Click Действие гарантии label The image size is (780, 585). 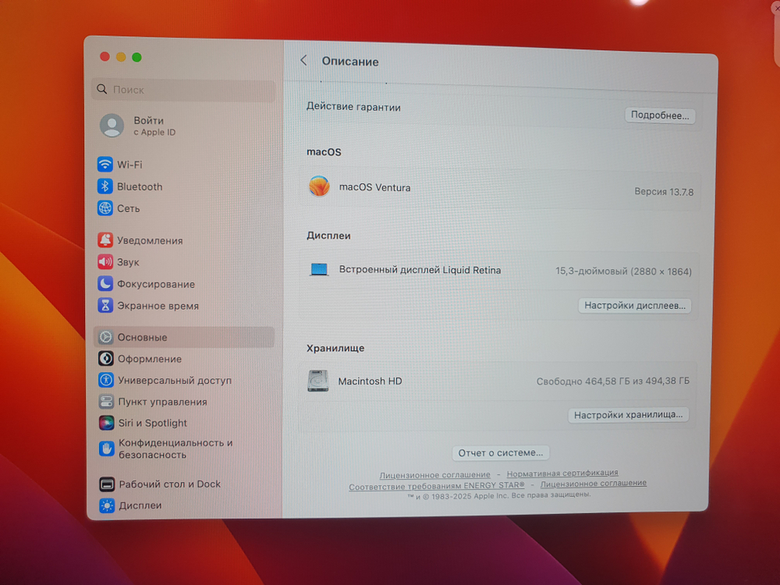(353, 107)
